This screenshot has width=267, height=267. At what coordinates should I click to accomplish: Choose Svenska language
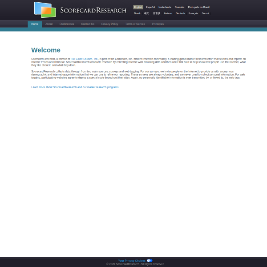(x=179, y=7)
